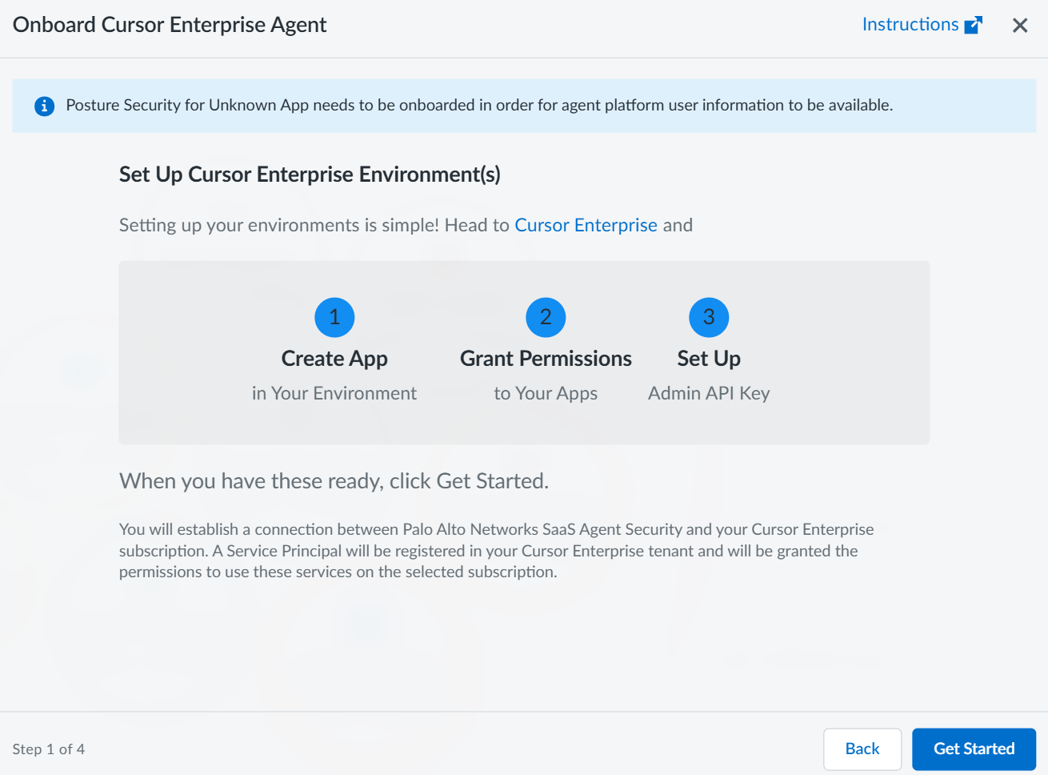Click the Step 1 of 4 indicator
This screenshot has height=775, width=1048.
coord(49,749)
